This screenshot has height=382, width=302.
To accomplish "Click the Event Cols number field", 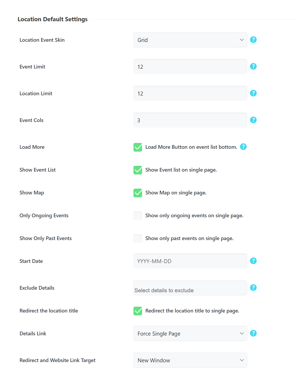I will pyautogui.click(x=190, y=120).
